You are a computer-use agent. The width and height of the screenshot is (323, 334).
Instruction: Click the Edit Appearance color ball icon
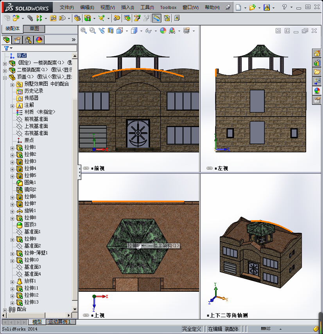pos(163,31)
